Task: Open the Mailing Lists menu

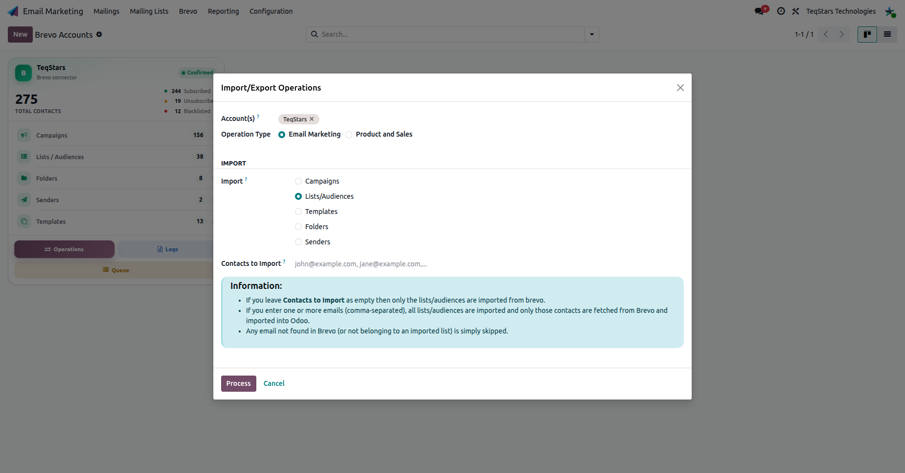Action: coord(149,11)
